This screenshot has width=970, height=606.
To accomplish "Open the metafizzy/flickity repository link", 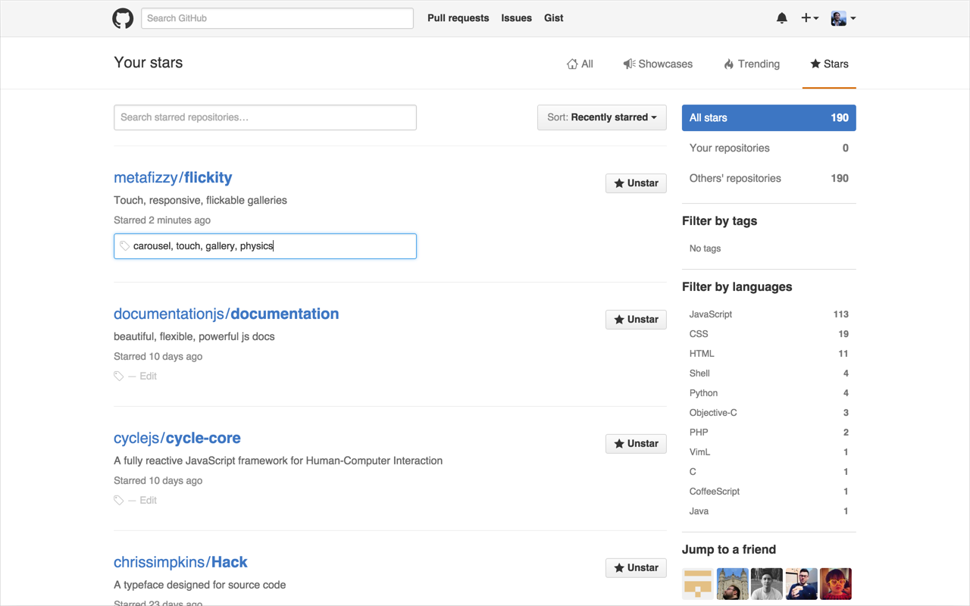I will tap(173, 177).
